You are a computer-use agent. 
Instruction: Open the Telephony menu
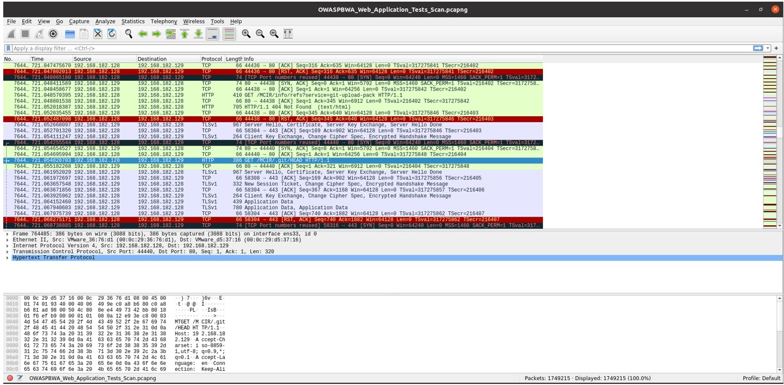point(164,21)
